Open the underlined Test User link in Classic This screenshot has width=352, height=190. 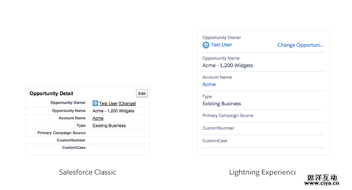click(108, 104)
